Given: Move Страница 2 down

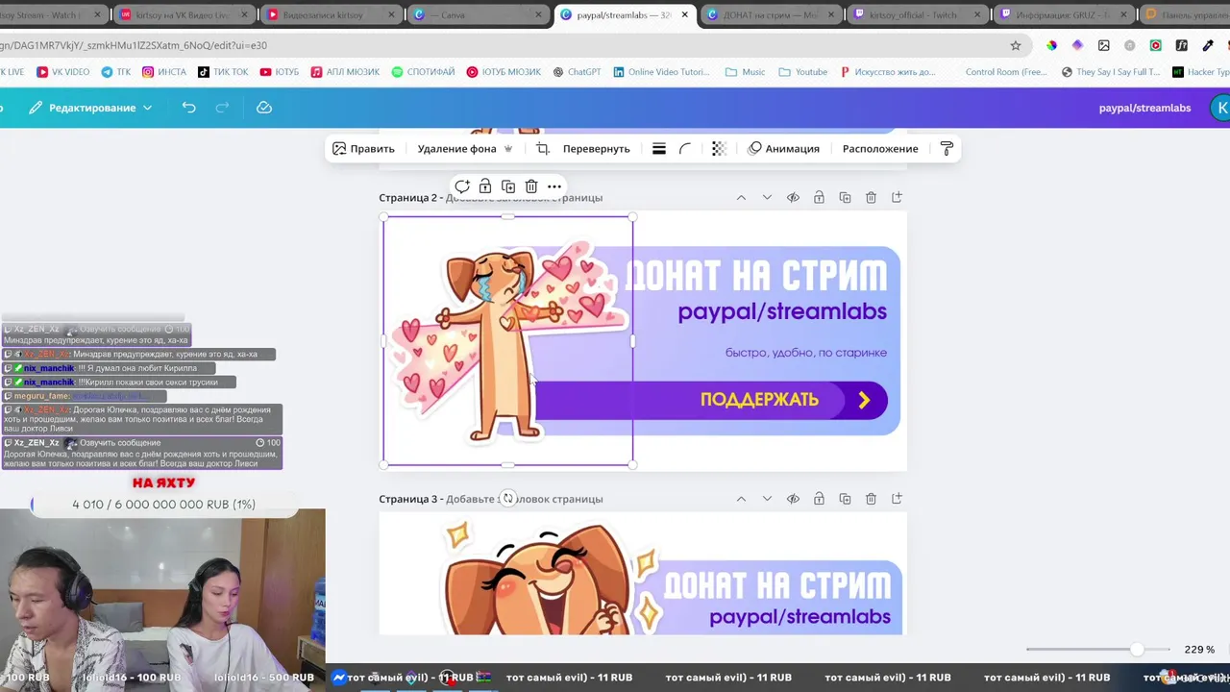Looking at the screenshot, I should 767,197.
